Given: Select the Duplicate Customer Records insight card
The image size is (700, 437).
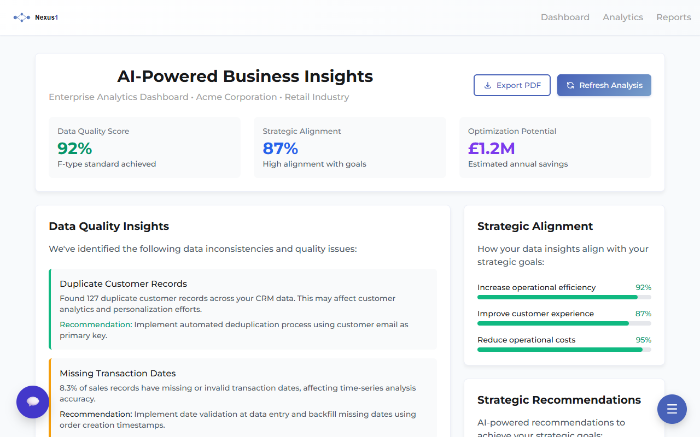Looking at the screenshot, I should pos(243,309).
